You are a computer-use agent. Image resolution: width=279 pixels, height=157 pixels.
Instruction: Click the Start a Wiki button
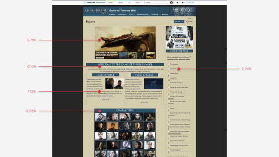[x=191, y=3]
